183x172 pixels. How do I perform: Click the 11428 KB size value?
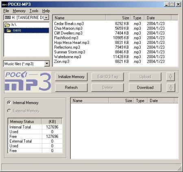121,57
